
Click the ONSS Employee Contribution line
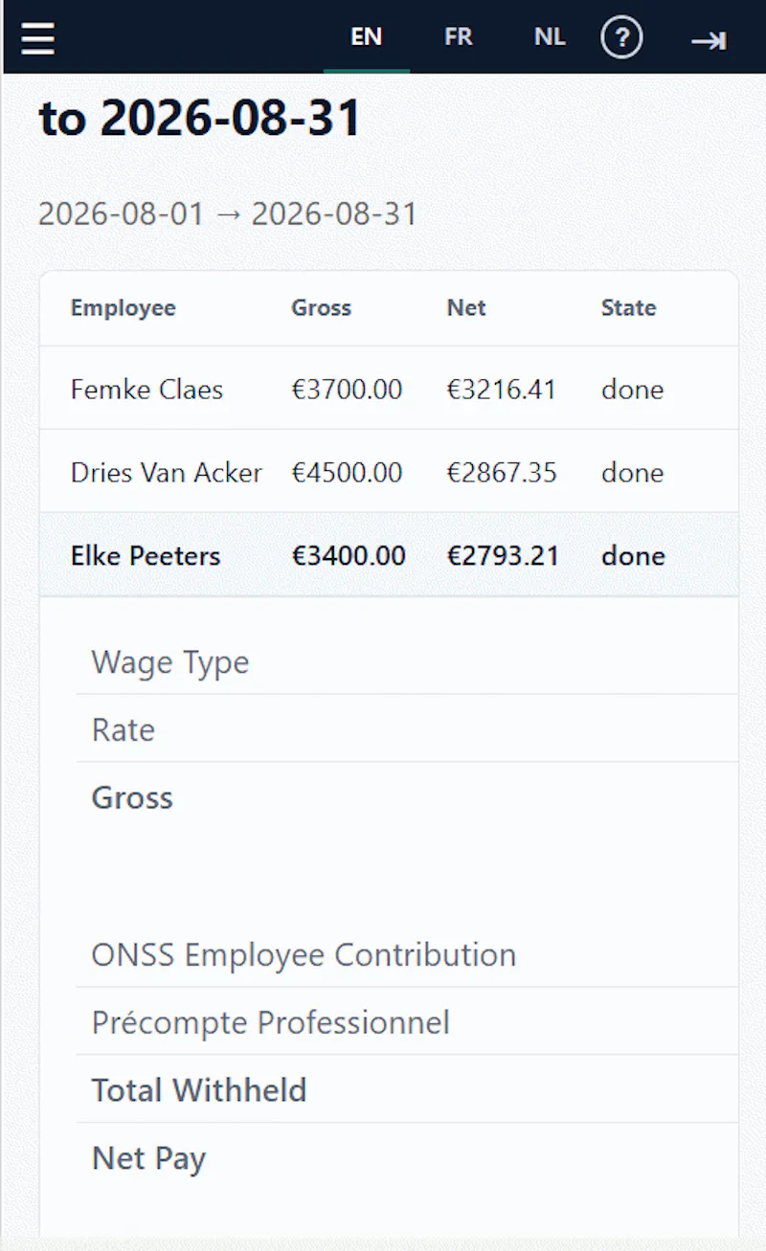(407, 954)
